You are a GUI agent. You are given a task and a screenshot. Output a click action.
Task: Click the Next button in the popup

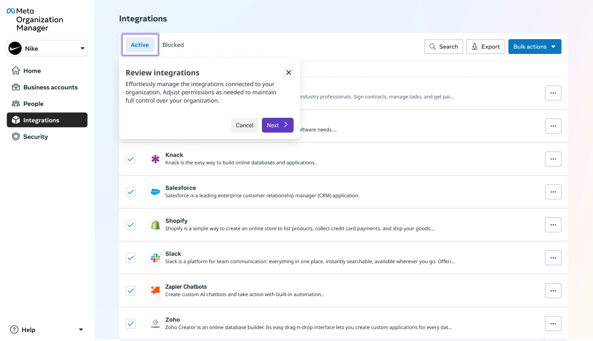(x=278, y=125)
